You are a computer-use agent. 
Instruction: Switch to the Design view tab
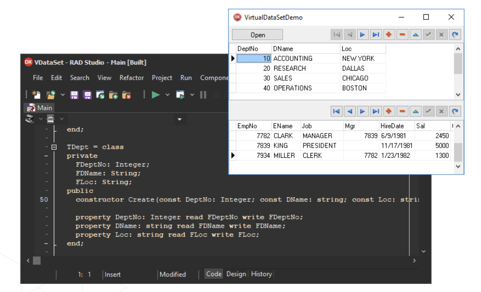236,274
